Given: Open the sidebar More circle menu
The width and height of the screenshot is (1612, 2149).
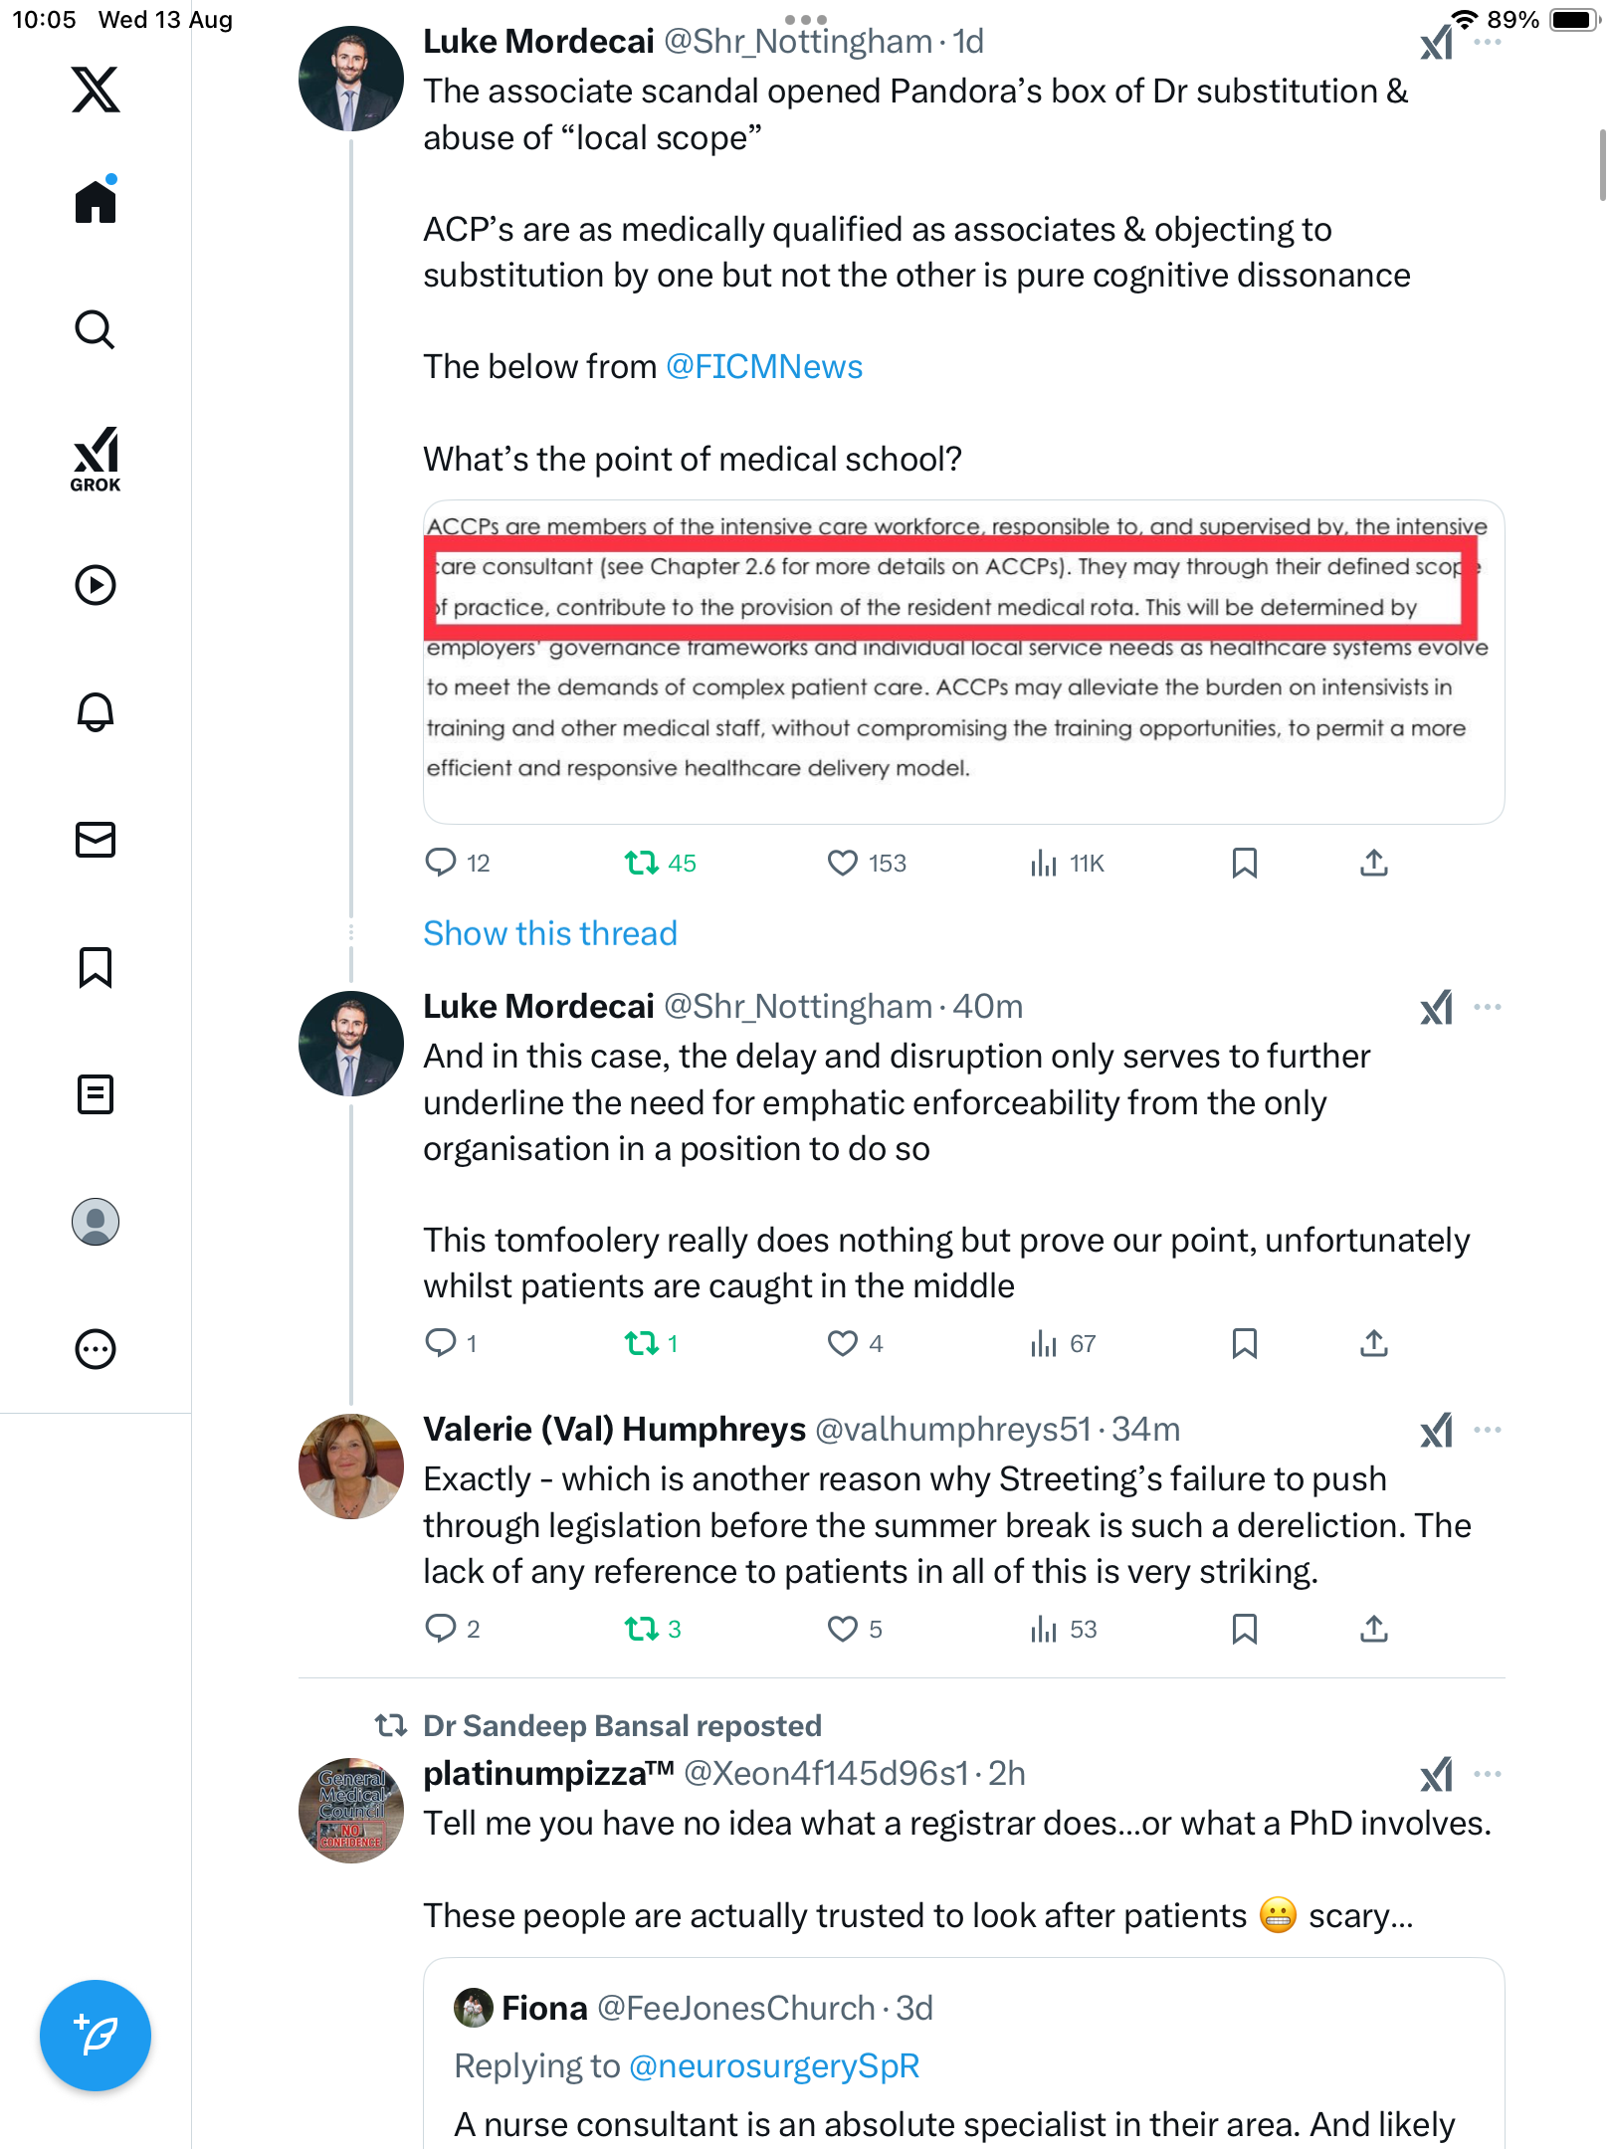Looking at the screenshot, I should click(96, 1349).
